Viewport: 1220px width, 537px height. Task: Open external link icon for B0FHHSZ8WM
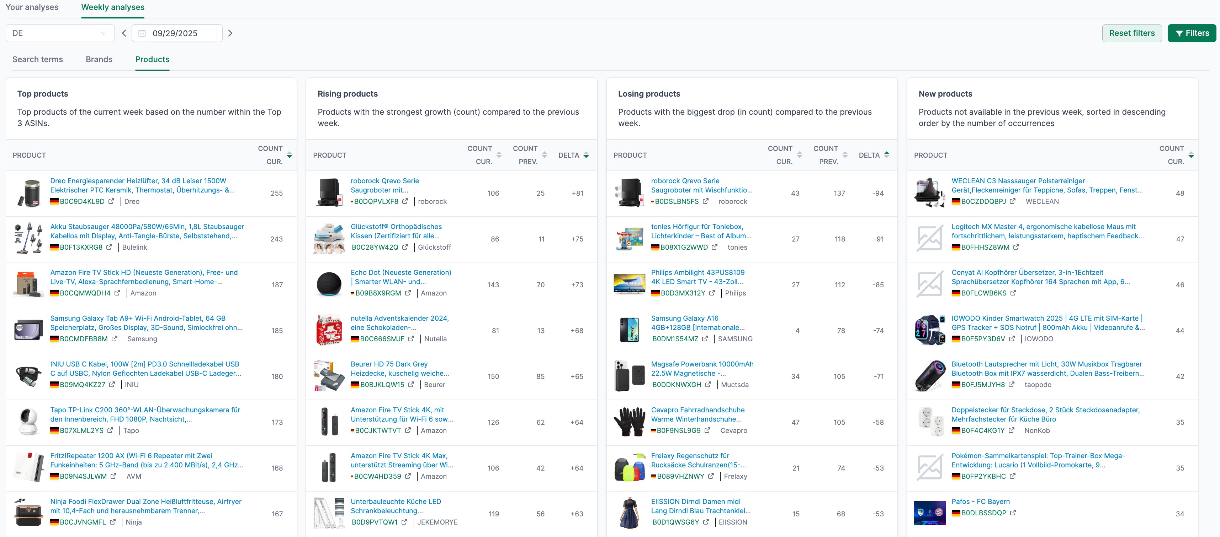pos(1016,247)
